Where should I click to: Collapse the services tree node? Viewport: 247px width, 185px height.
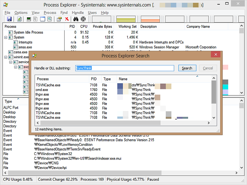(x=11, y=62)
